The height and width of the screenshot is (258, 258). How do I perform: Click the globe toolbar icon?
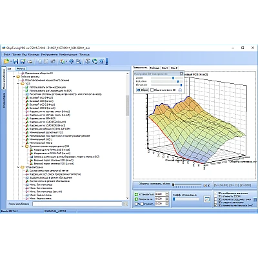pos(95,61)
